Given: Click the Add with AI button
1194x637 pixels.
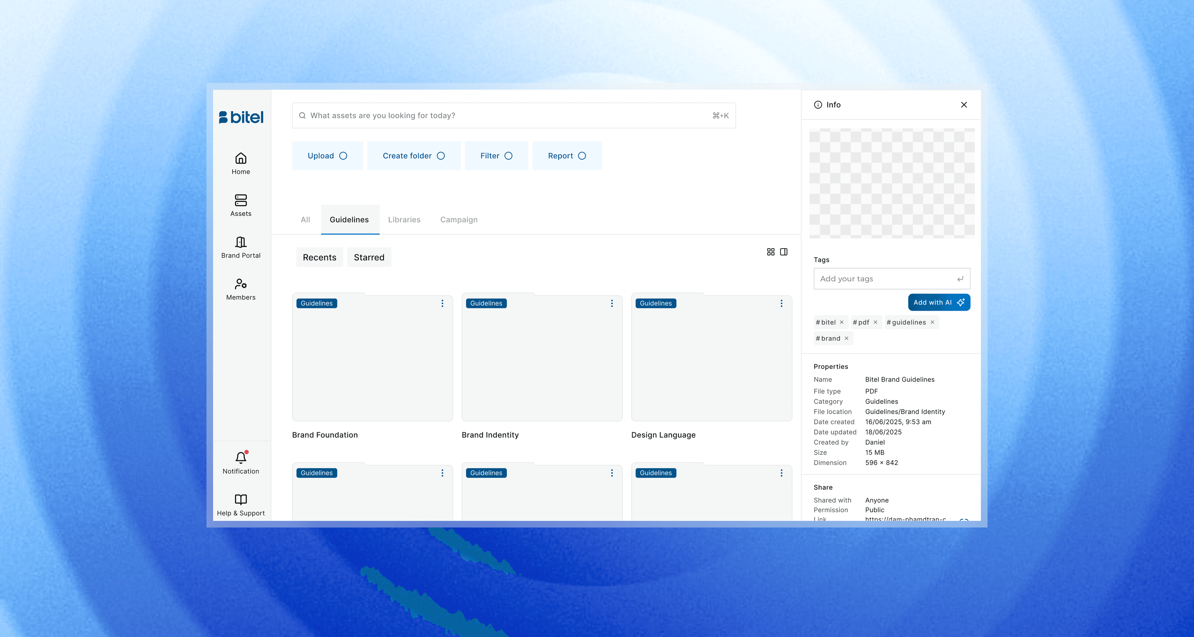Looking at the screenshot, I should (x=939, y=302).
